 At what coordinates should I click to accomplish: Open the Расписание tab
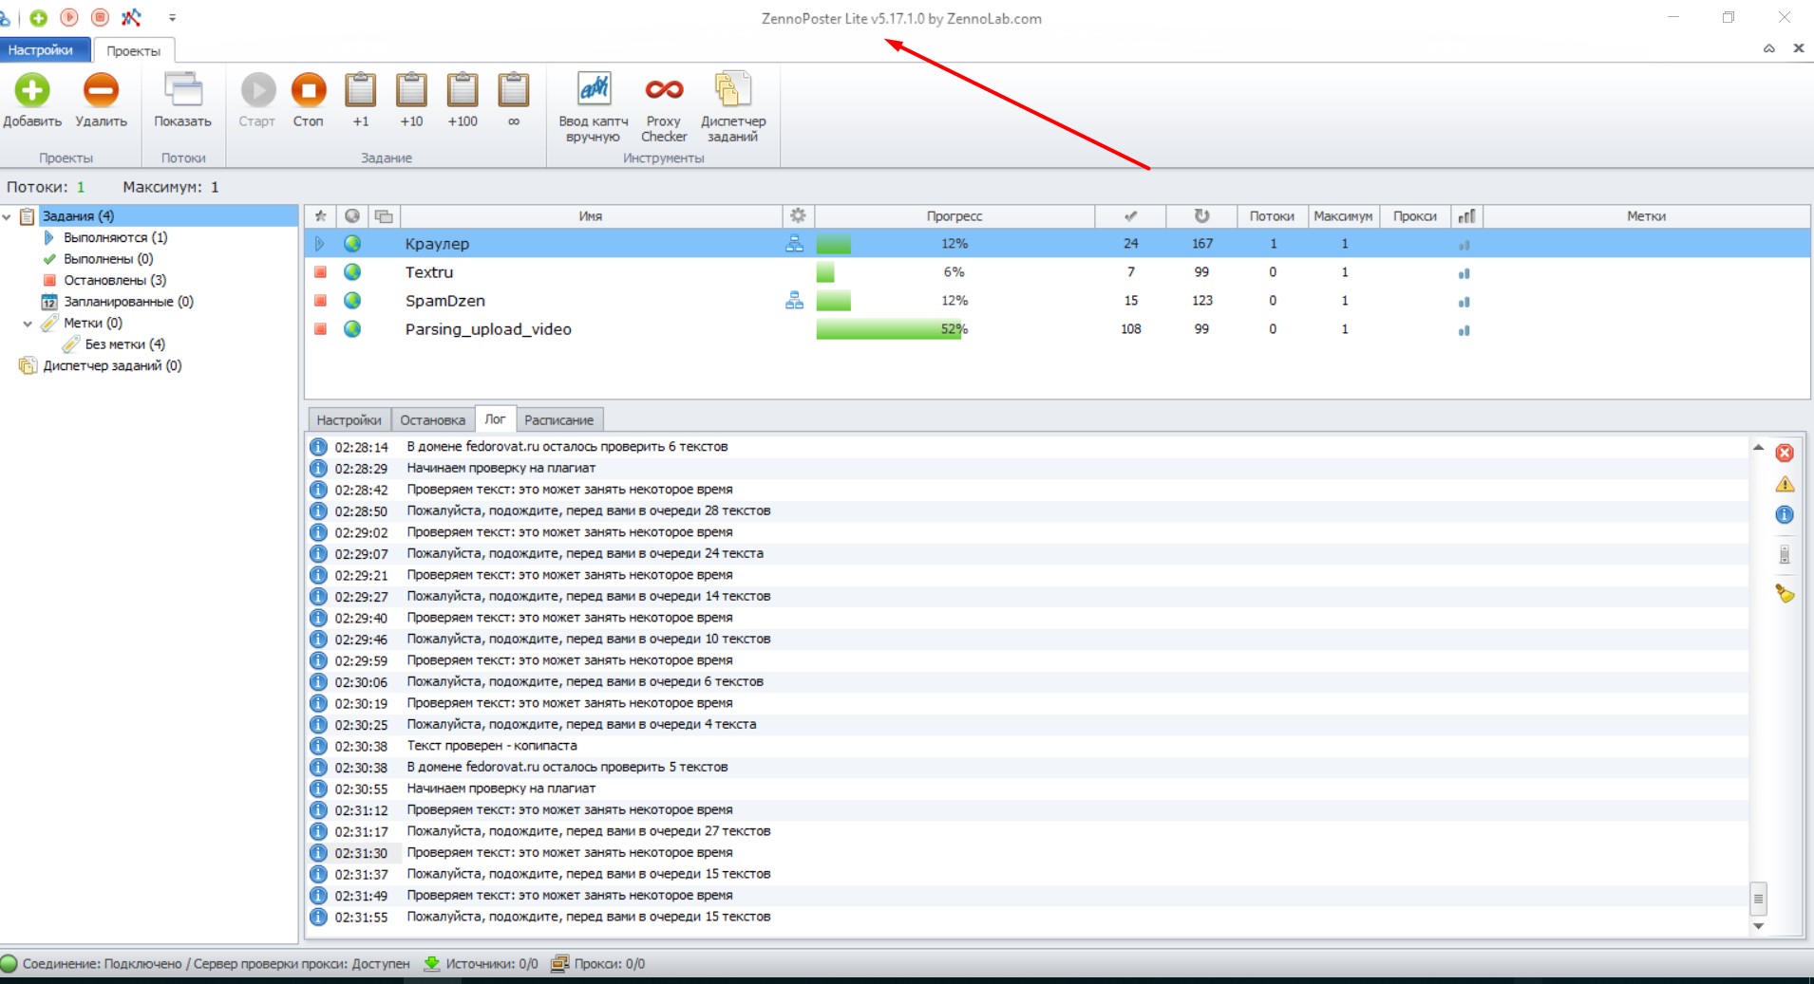(558, 419)
